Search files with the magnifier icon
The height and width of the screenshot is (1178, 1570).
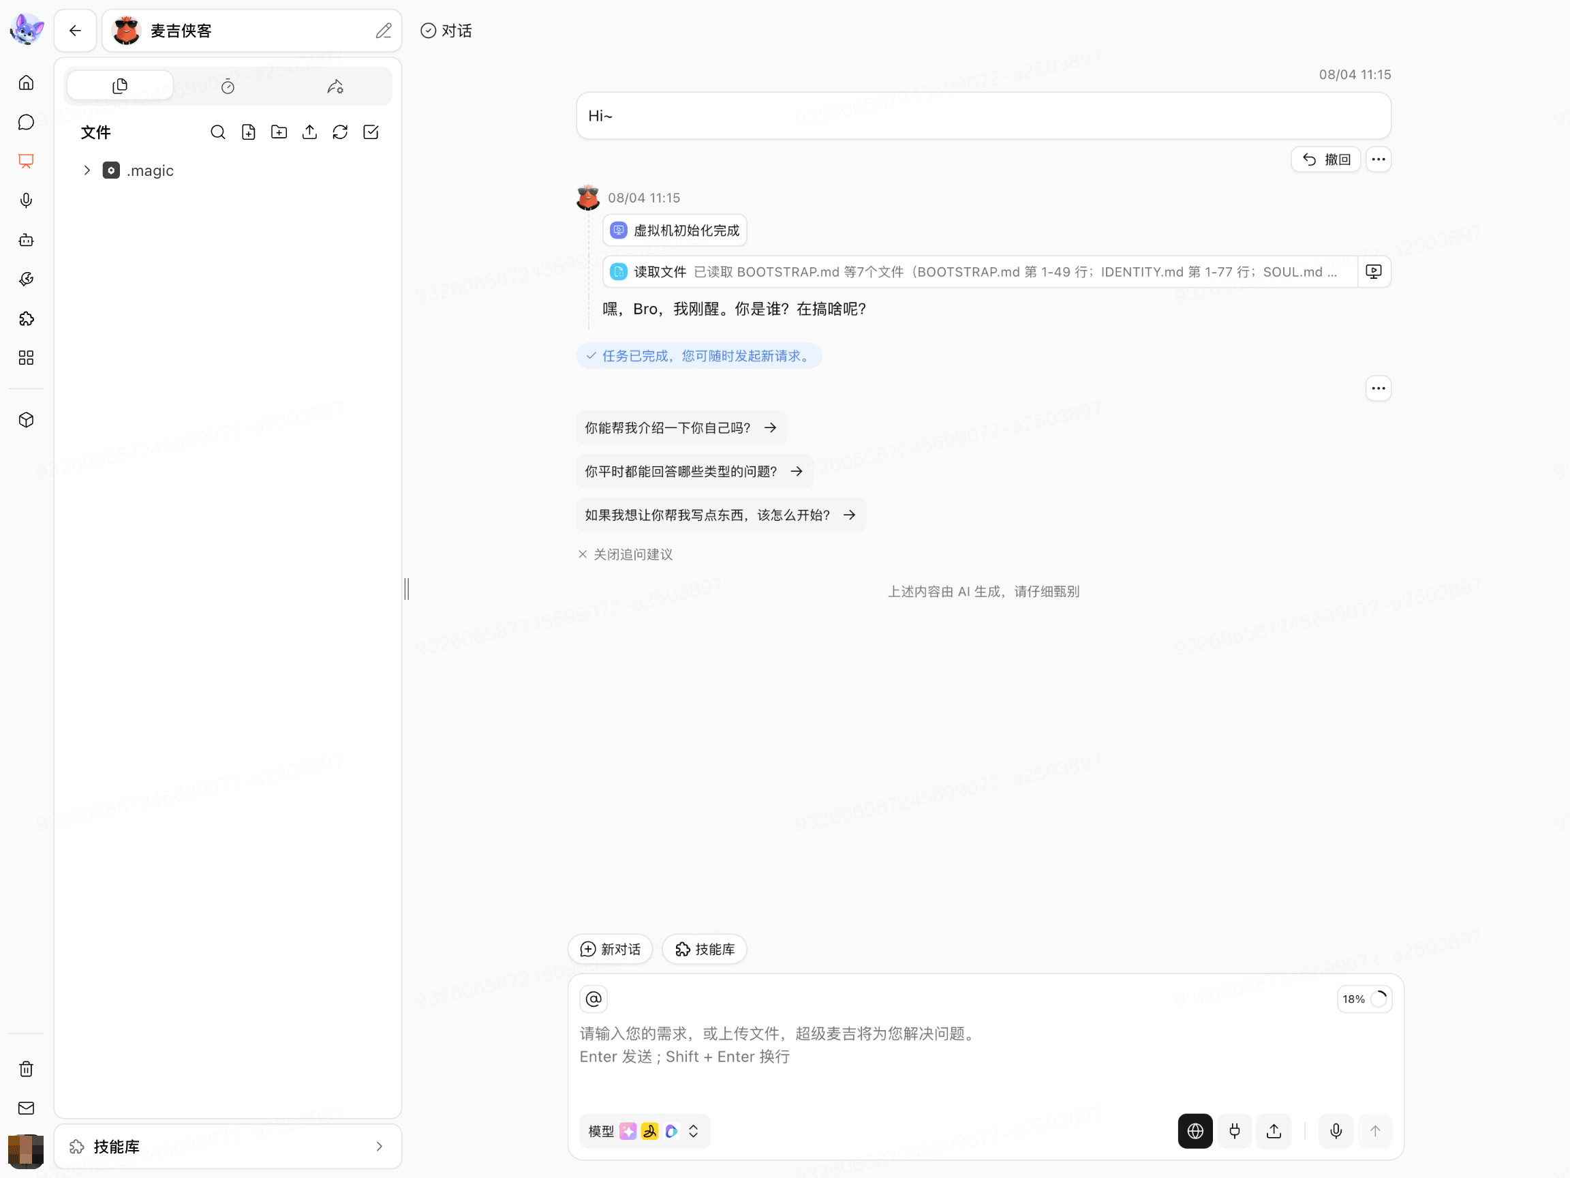218,132
